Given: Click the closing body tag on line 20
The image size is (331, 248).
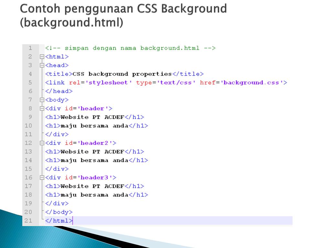Looking at the screenshot, I should (59, 212).
